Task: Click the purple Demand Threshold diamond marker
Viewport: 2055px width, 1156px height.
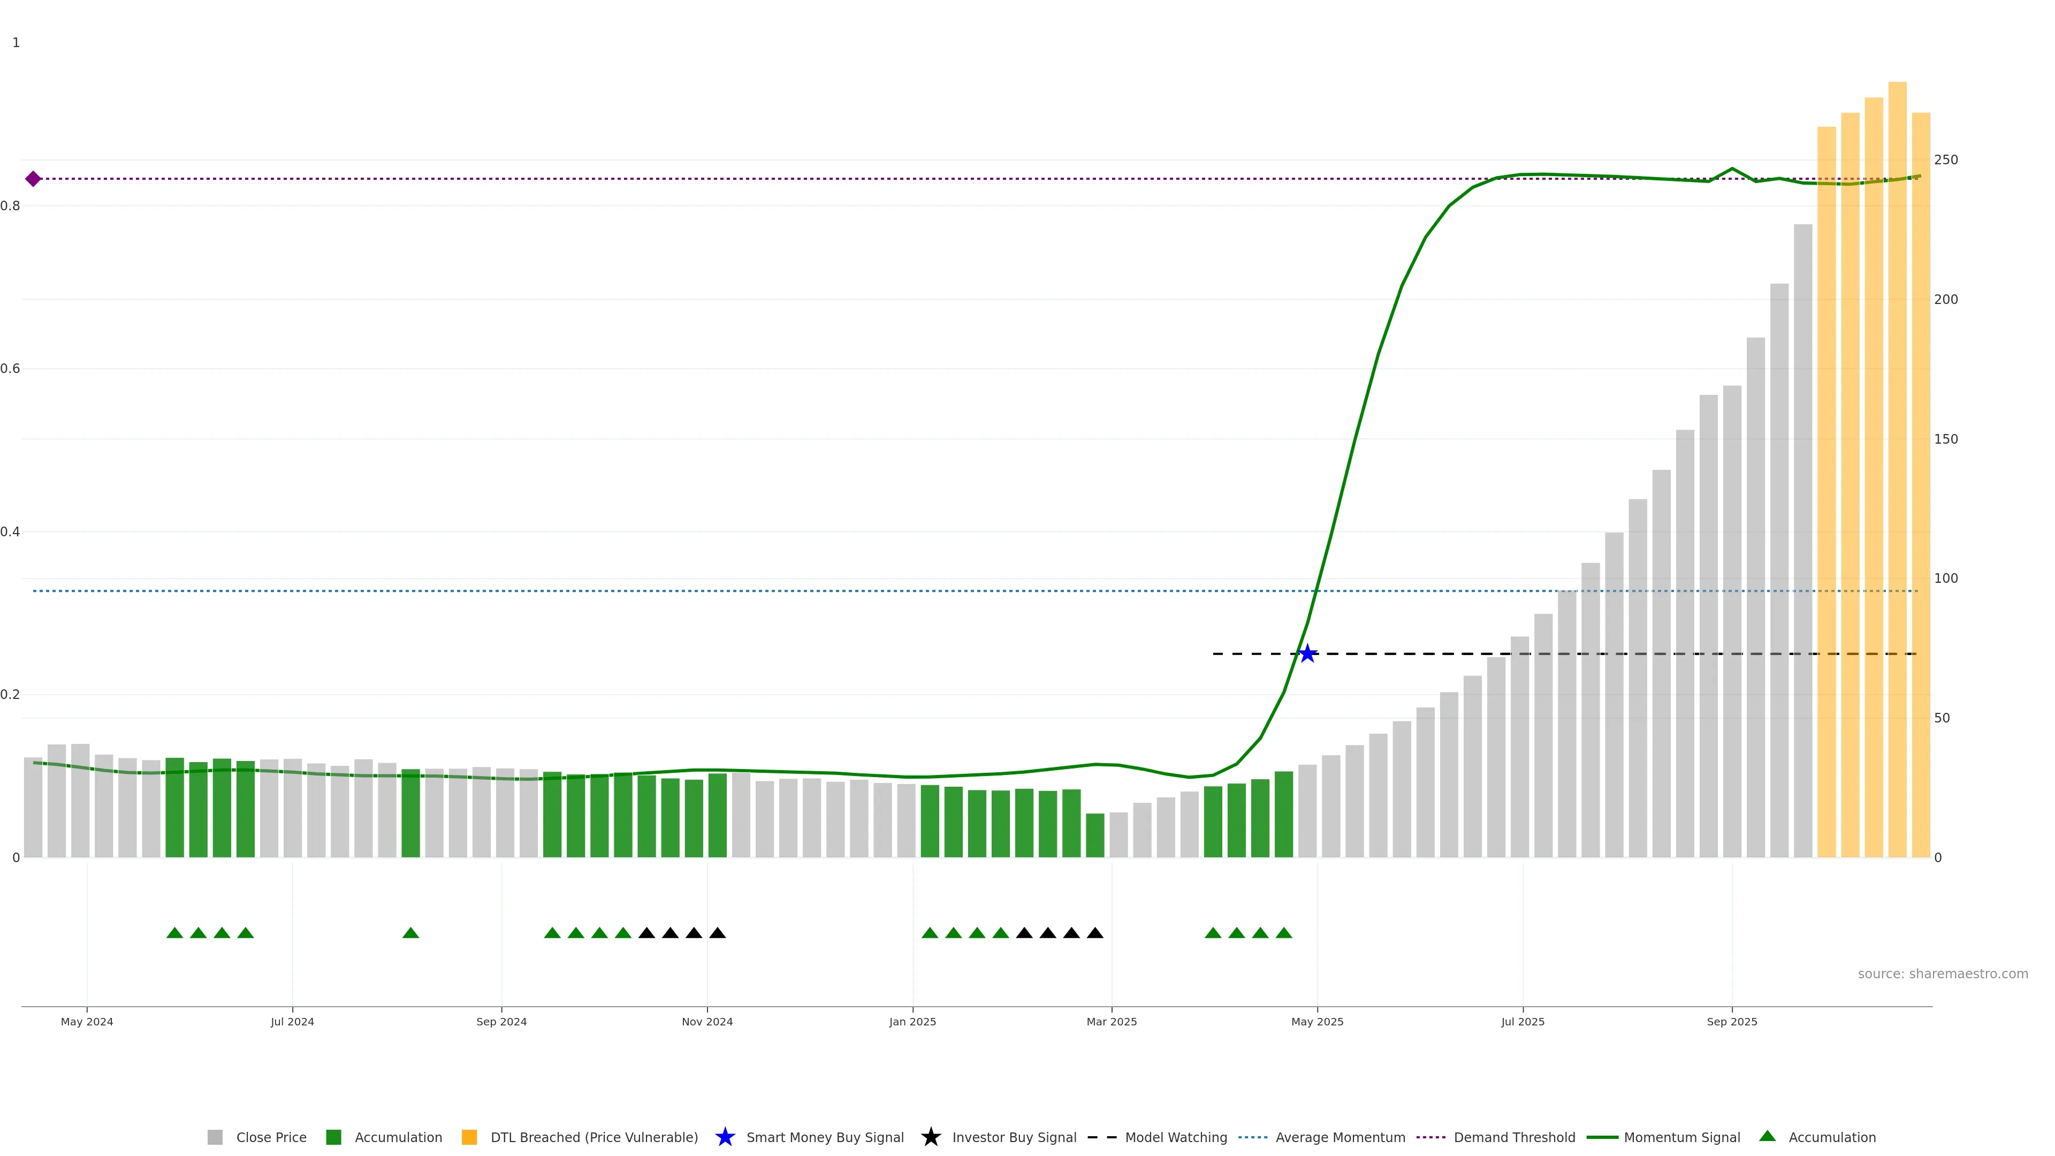Action: [33, 179]
